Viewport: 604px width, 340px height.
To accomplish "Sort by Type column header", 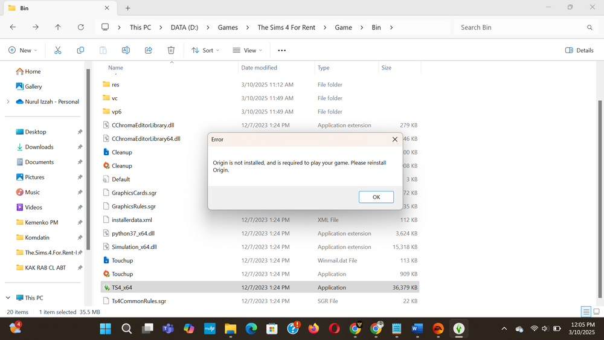I will (x=323, y=68).
